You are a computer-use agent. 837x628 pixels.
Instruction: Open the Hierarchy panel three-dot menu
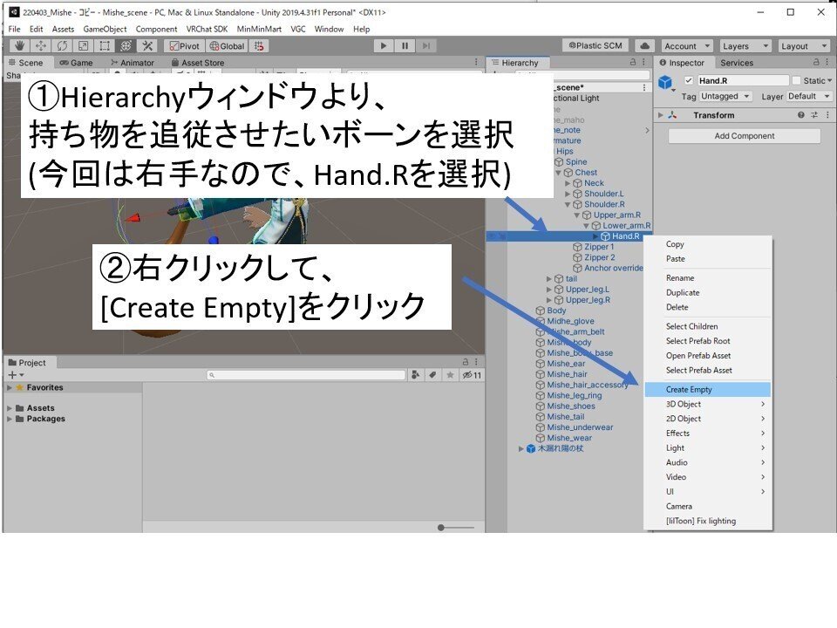[x=643, y=62]
